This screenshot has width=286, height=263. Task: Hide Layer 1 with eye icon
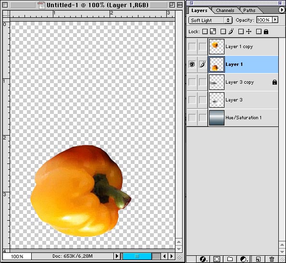point(192,64)
